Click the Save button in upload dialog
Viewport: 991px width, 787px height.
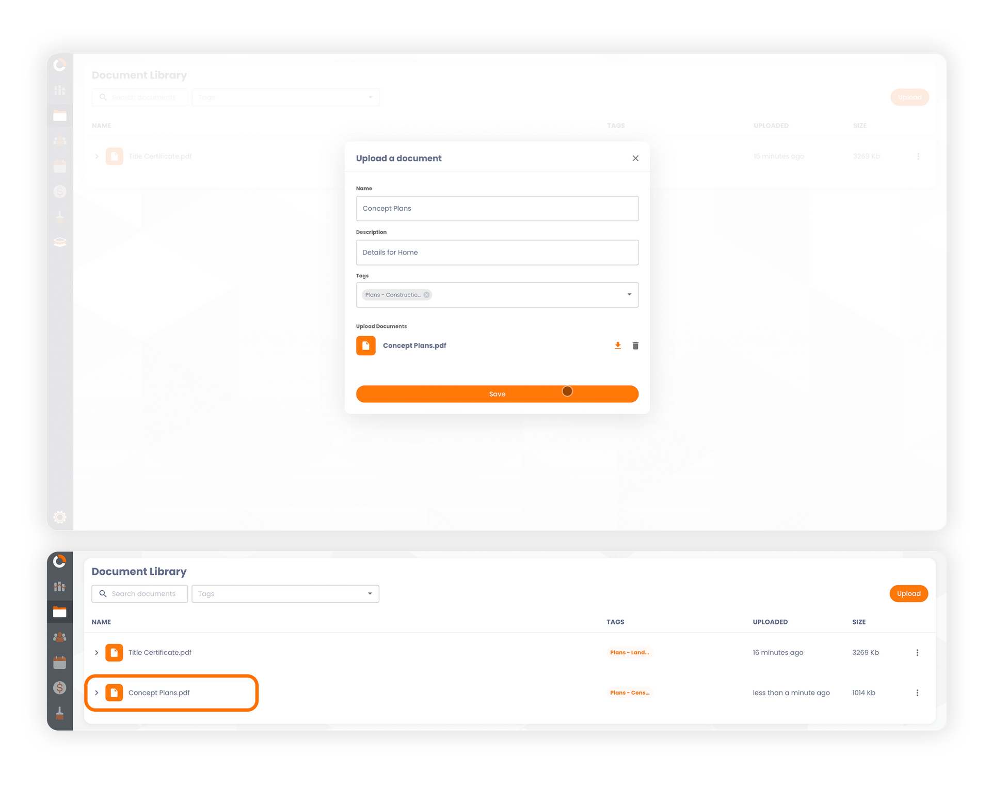[497, 395]
